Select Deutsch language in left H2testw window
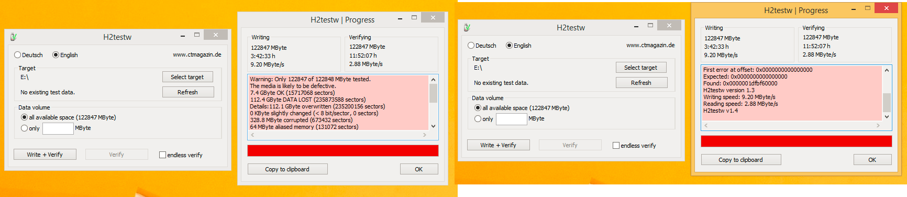 [x=28, y=55]
